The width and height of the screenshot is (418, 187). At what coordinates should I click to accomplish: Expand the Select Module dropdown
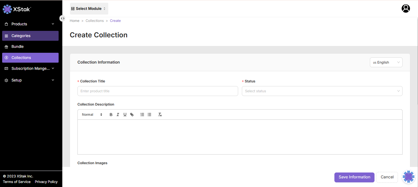coord(89,9)
